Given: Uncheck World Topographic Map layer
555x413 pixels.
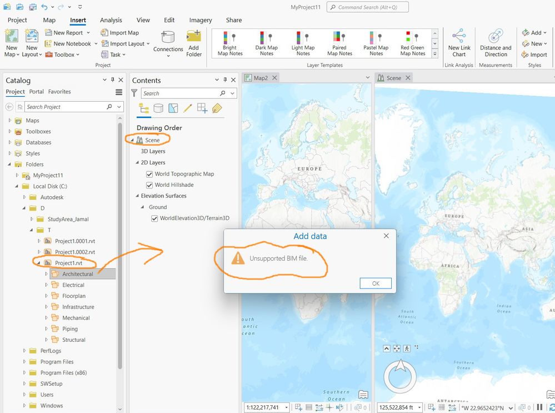Looking at the screenshot, I should coord(149,174).
